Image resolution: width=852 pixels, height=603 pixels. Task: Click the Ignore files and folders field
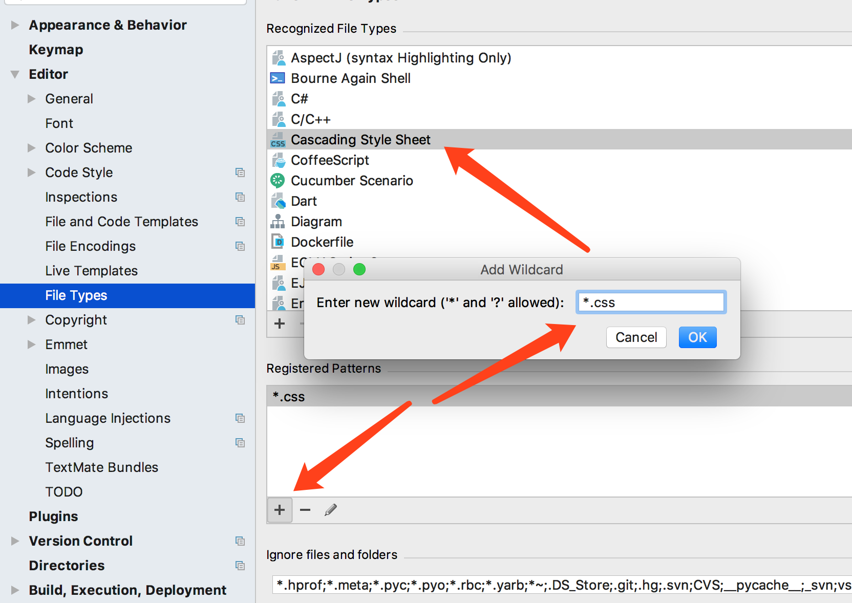[562, 585]
